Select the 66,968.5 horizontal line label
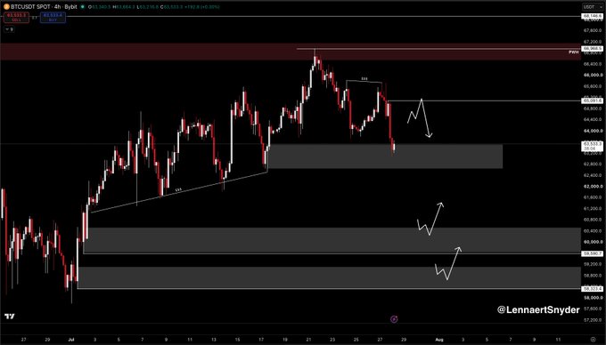This screenshot has height=345, width=606. click(x=593, y=49)
